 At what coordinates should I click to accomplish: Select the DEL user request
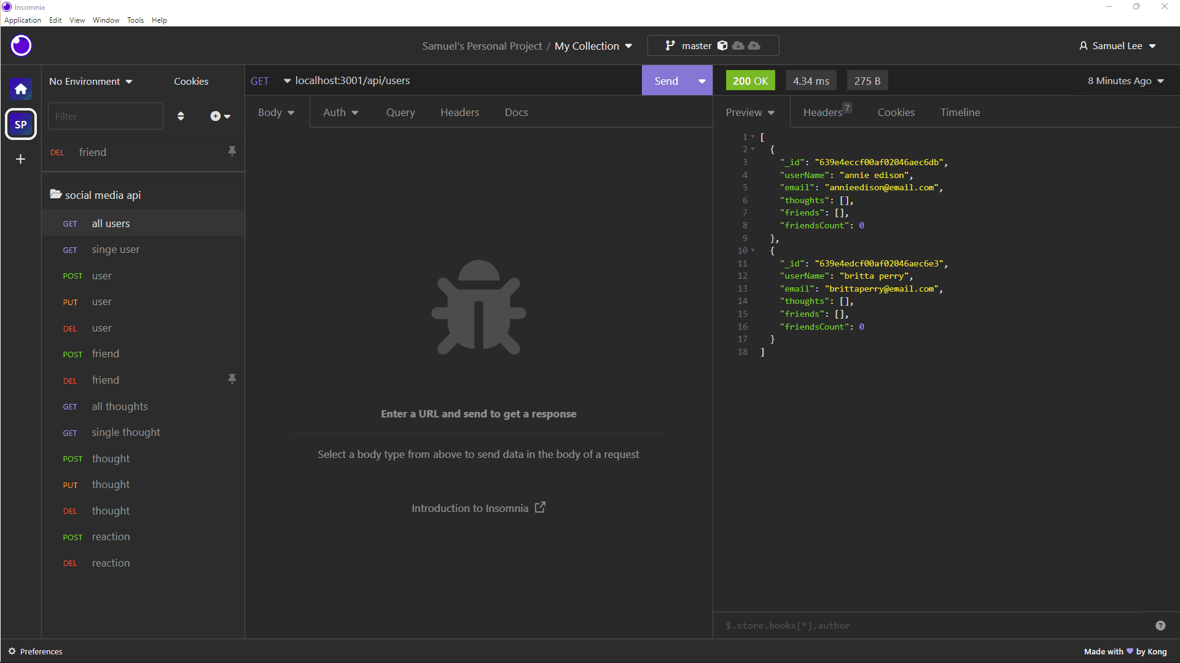[143, 328]
